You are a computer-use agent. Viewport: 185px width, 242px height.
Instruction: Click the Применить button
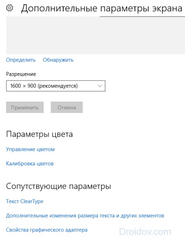25,107
